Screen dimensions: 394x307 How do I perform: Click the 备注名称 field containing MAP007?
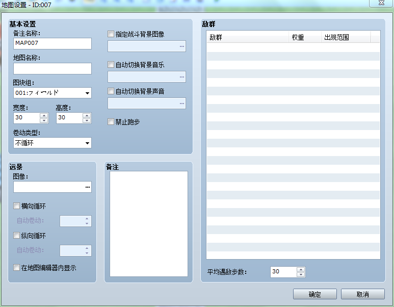[x=52, y=43]
